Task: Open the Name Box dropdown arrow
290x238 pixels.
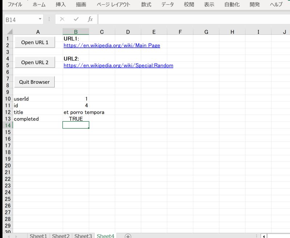Action: tap(40, 19)
